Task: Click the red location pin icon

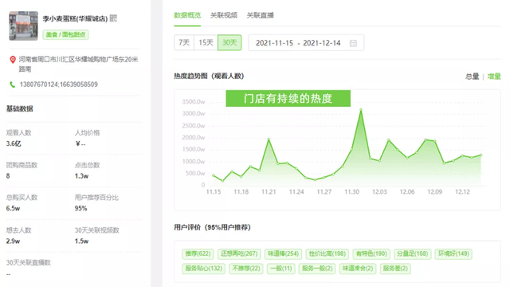Action: tap(13, 60)
